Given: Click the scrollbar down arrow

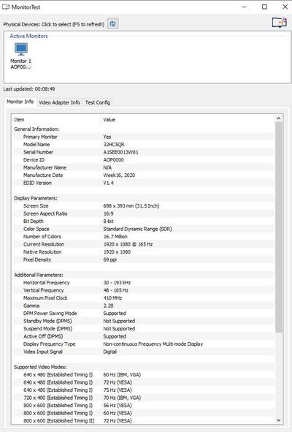Looking at the screenshot, I should pos(279,420).
